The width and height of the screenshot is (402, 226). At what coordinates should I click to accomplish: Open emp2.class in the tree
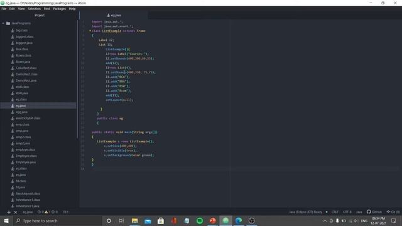tap(23, 137)
